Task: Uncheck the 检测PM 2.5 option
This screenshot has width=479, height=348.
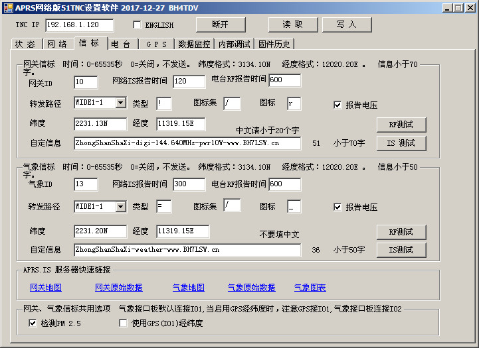Action: 33,323
